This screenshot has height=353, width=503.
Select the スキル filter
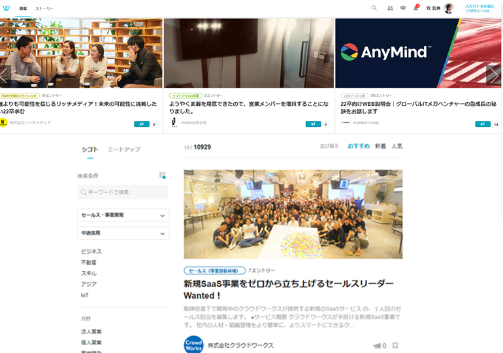point(89,273)
